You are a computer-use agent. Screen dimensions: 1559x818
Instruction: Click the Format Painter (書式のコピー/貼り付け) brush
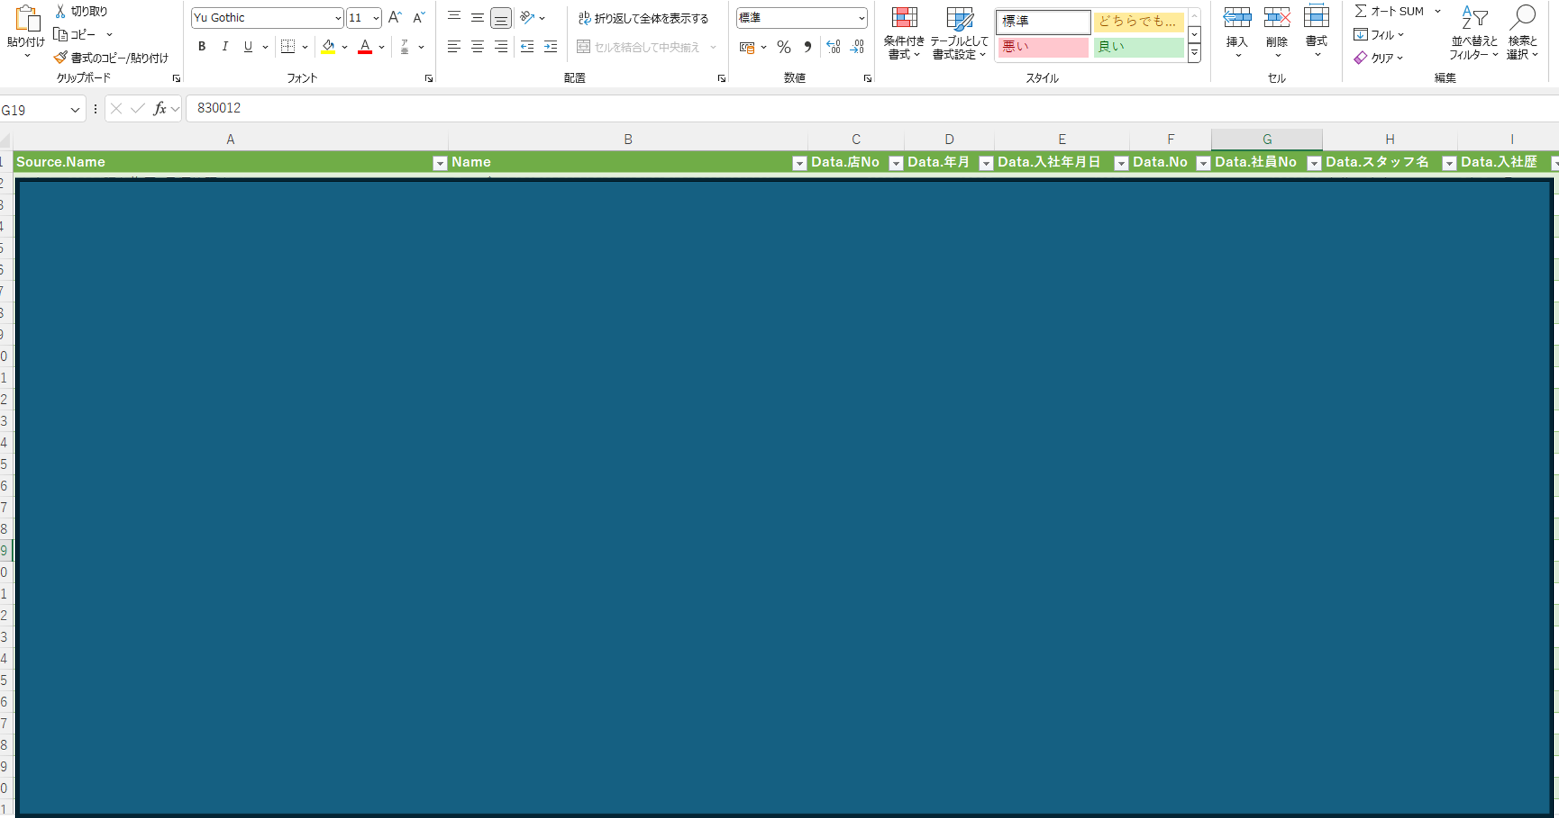[x=60, y=58]
